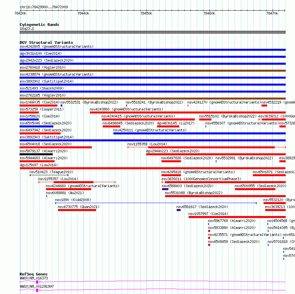Click nsv1155357 (Lou2014) label
Screen dimensions: 295x294
[58, 179]
